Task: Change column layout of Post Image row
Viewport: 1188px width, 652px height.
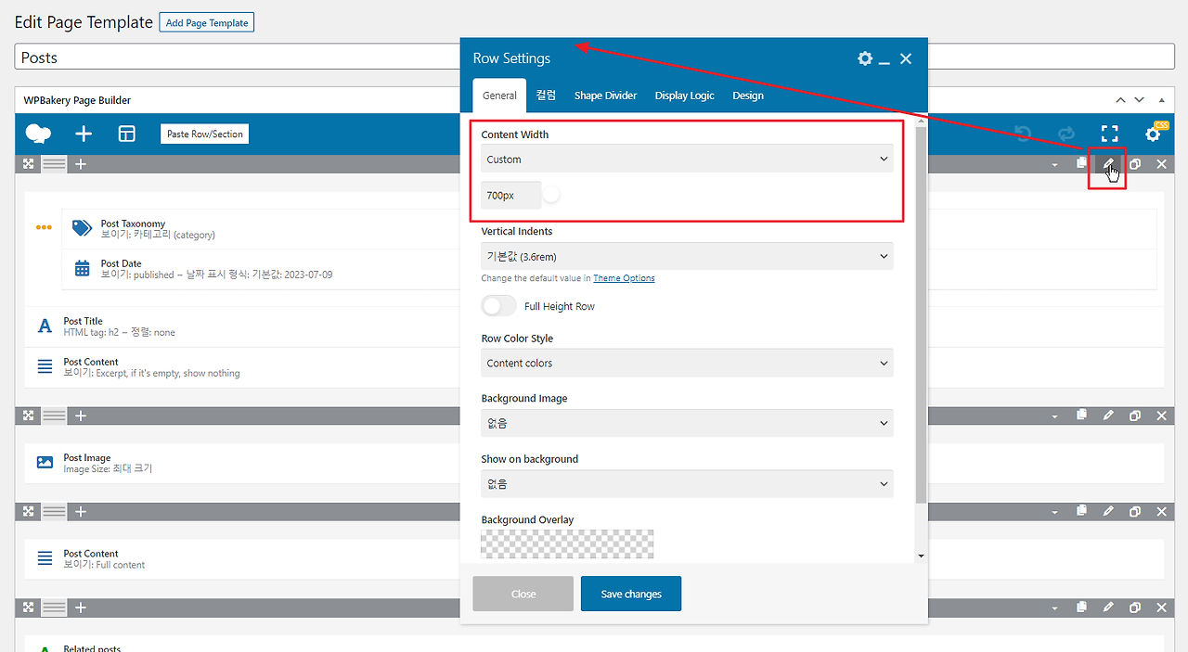Action: point(55,415)
